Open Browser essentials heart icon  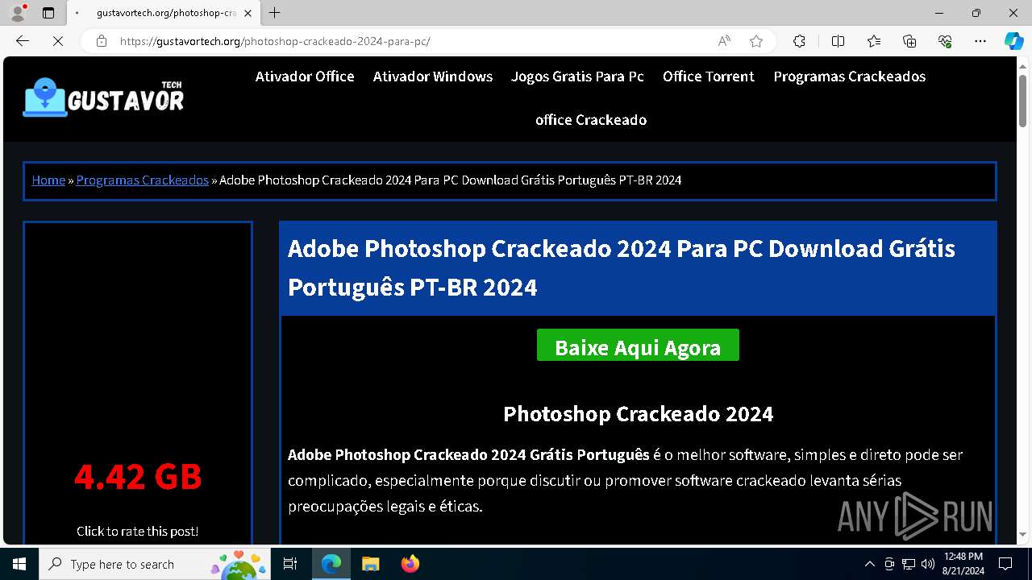(945, 41)
